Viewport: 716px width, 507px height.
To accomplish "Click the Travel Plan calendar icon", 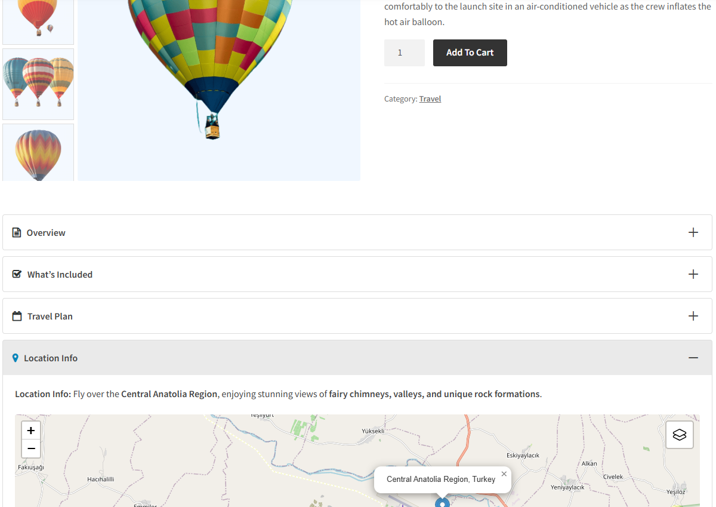I will (x=17, y=316).
